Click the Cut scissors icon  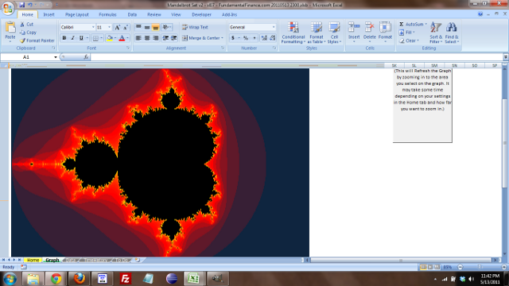tap(22, 25)
